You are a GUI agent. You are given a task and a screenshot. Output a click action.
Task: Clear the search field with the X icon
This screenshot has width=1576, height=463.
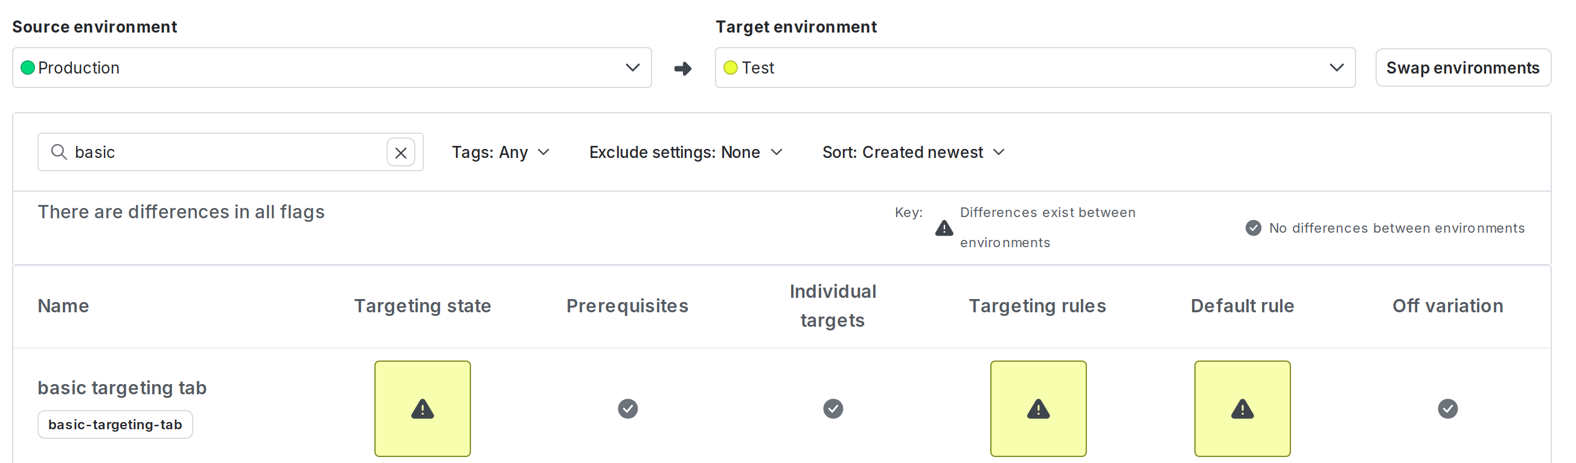pos(401,153)
